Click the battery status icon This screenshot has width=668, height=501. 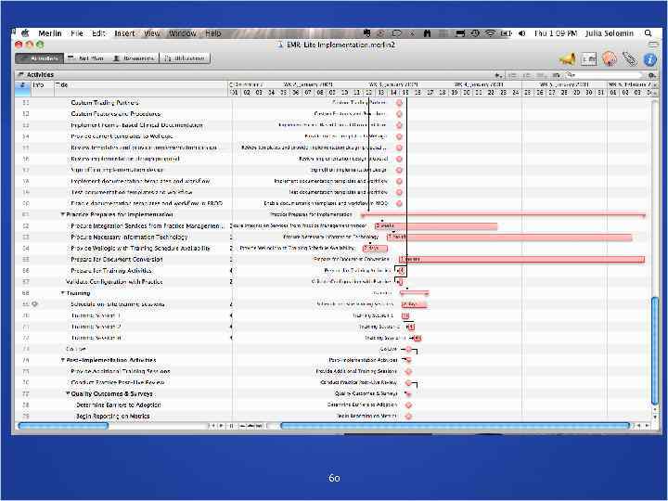point(506,33)
